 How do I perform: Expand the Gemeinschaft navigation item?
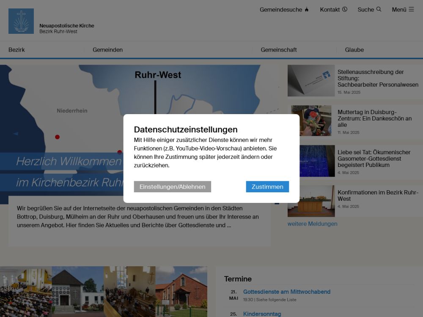pyautogui.click(x=279, y=50)
